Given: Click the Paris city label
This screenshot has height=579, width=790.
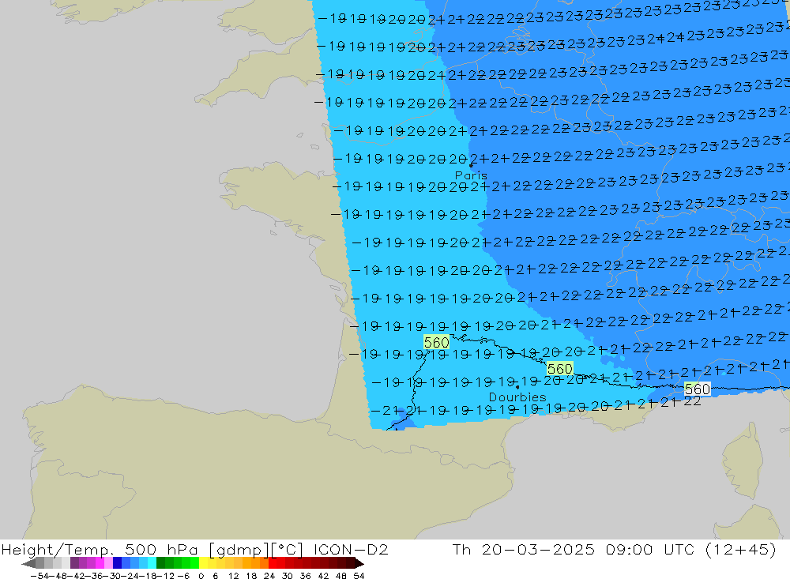Looking at the screenshot, I should point(471,175).
